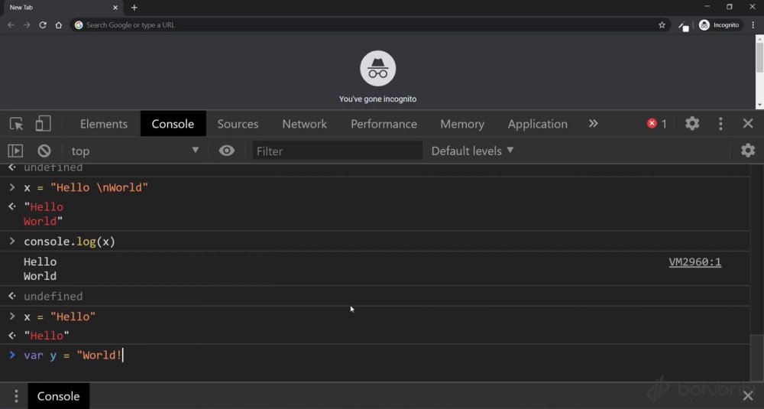This screenshot has width=764, height=409.
Task: Open the VM2960:1 source link
Action: pos(694,262)
